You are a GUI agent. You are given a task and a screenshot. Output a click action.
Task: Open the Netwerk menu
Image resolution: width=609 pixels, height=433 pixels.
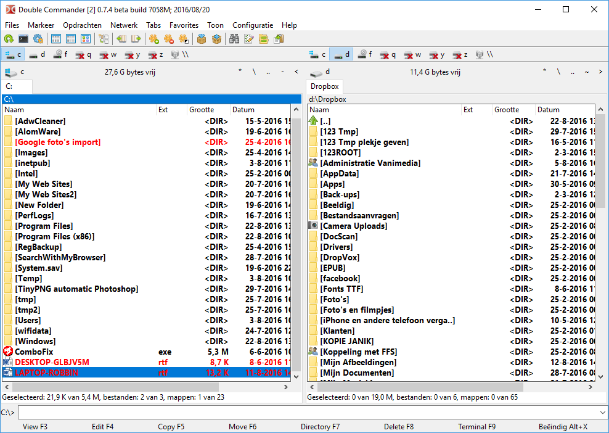[x=124, y=25]
